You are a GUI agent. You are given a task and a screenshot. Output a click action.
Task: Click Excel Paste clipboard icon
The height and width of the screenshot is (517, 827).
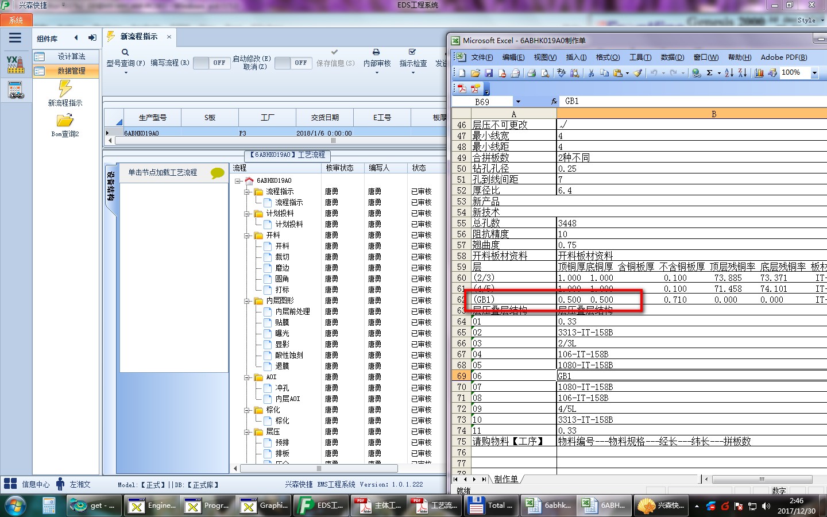(618, 73)
